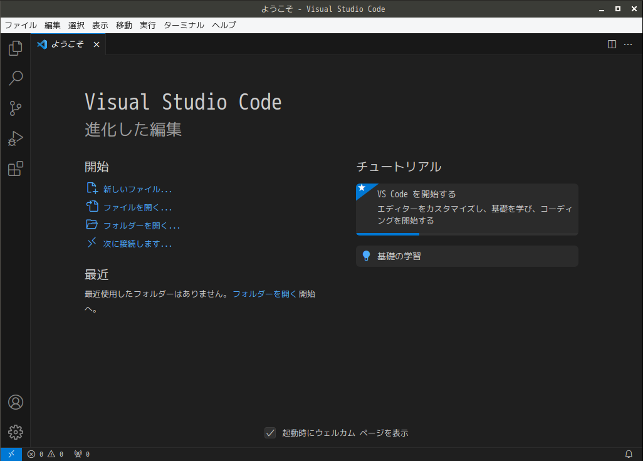Open the Run and Debug view icon
Image resolution: width=643 pixels, height=461 pixels.
(15, 138)
